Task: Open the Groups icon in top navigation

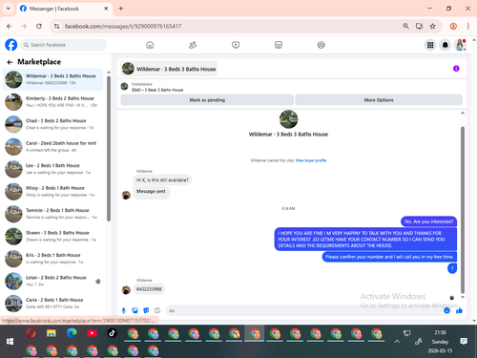Action: click(321, 45)
